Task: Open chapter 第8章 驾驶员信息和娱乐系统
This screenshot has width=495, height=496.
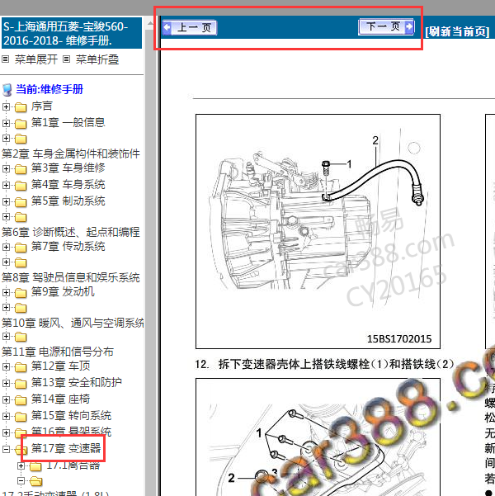Action: [71, 278]
